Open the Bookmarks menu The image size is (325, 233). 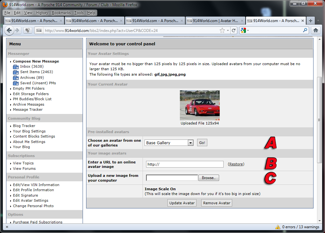(x=61, y=13)
